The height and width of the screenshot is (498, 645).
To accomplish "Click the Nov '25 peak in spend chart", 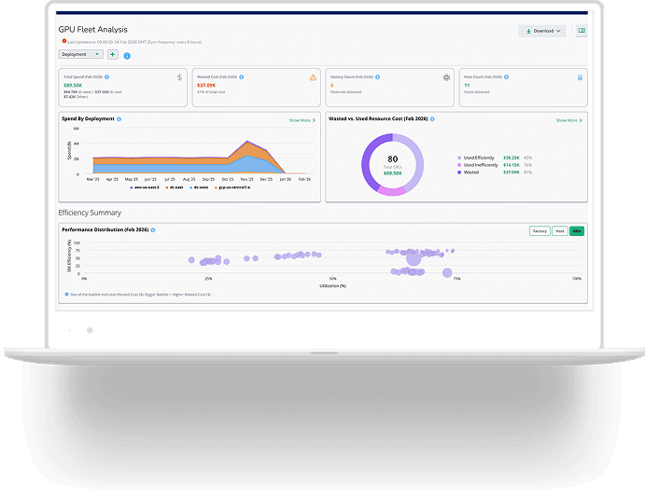I will click(x=246, y=142).
